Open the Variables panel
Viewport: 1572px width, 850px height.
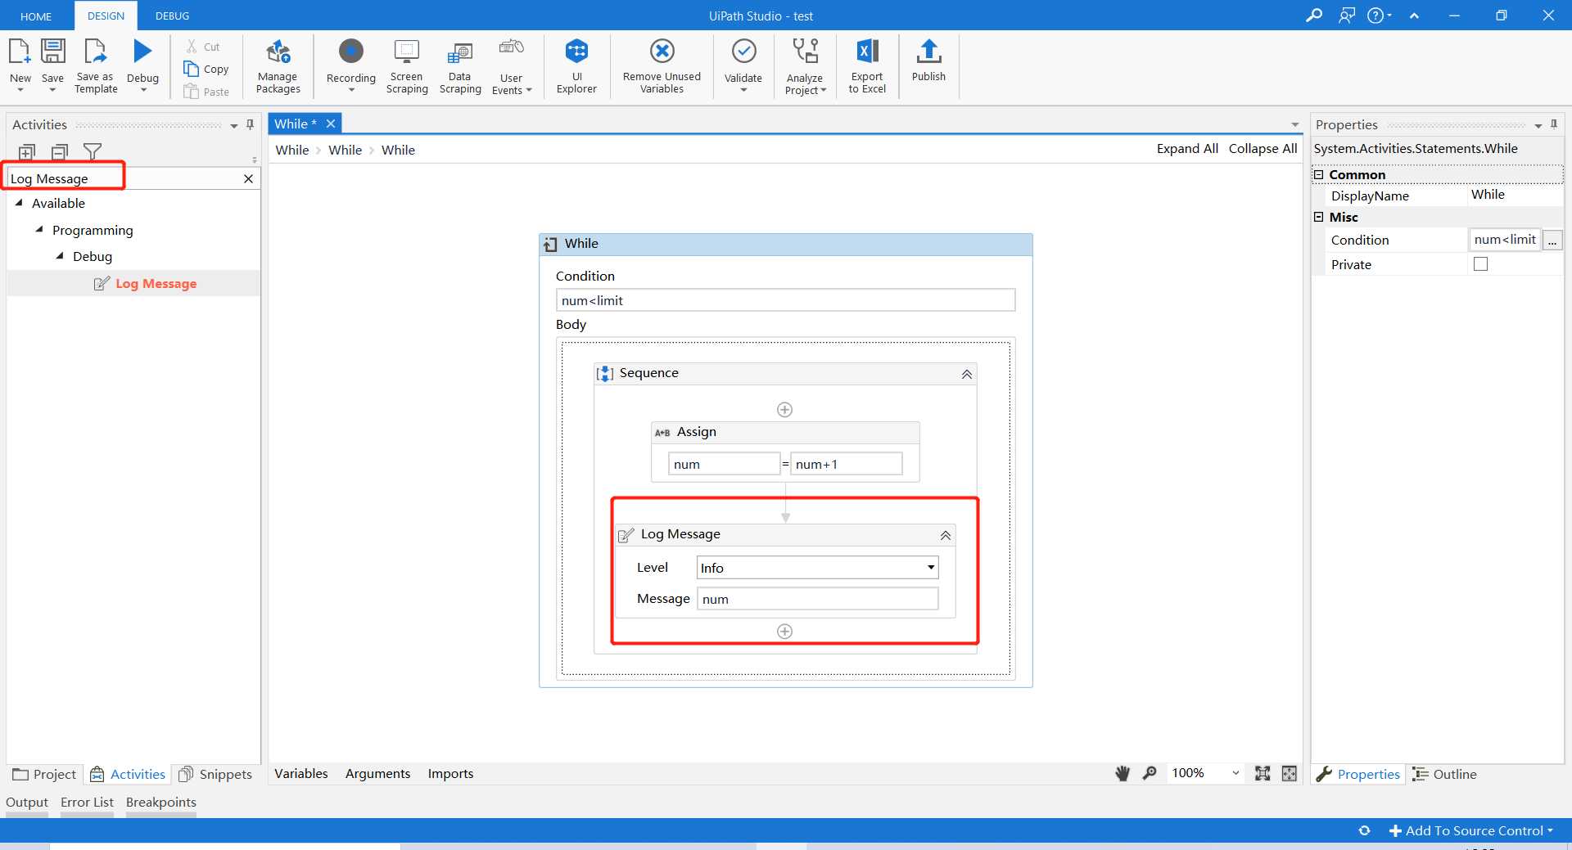300,773
